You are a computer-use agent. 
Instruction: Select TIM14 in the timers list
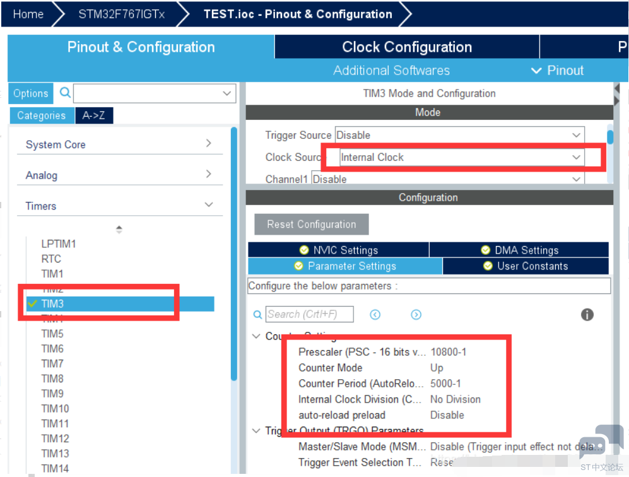[55, 468]
